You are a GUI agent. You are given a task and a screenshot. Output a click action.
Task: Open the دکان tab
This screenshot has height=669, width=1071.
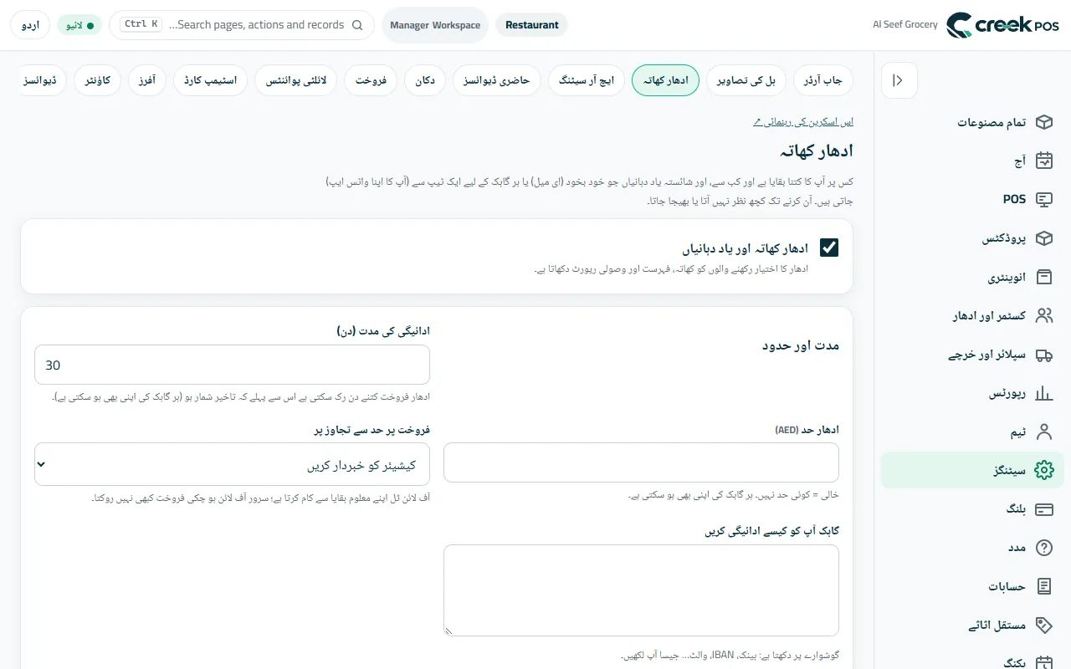click(x=425, y=80)
